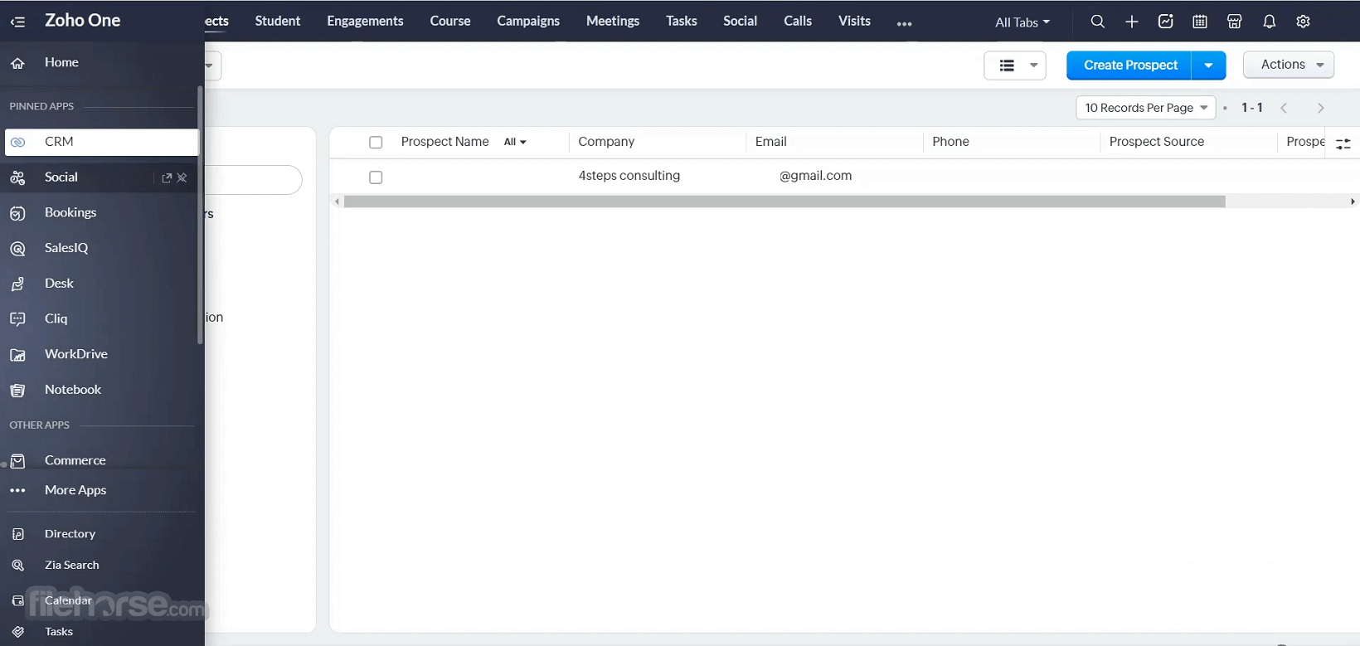
Task: Show more tabs via ellipsis
Action: pos(905,23)
